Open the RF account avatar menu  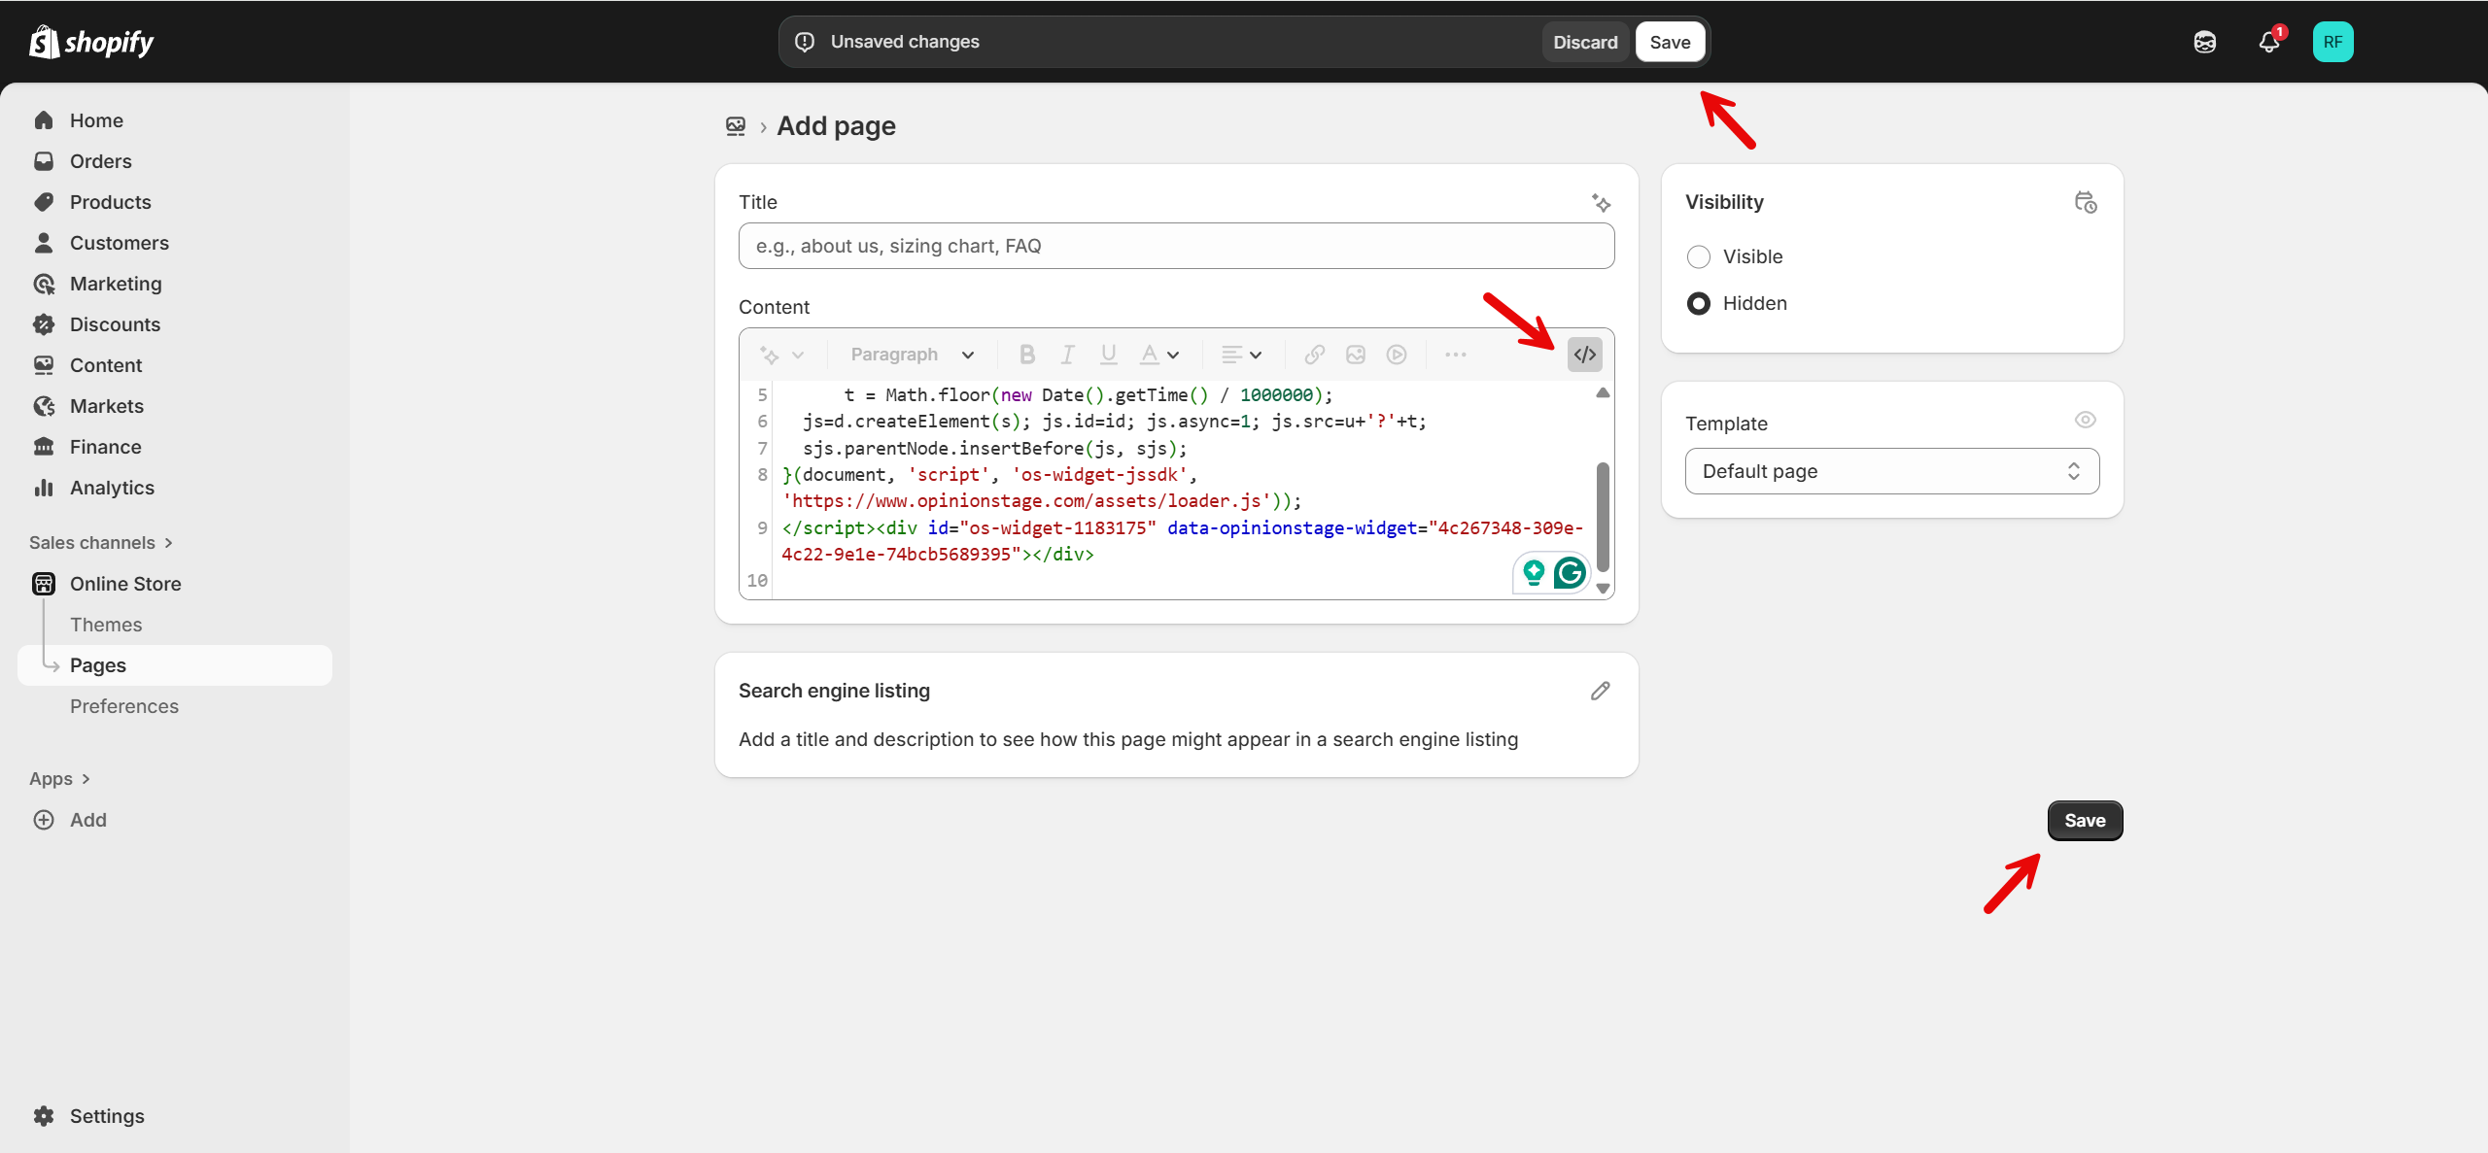tap(2332, 42)
